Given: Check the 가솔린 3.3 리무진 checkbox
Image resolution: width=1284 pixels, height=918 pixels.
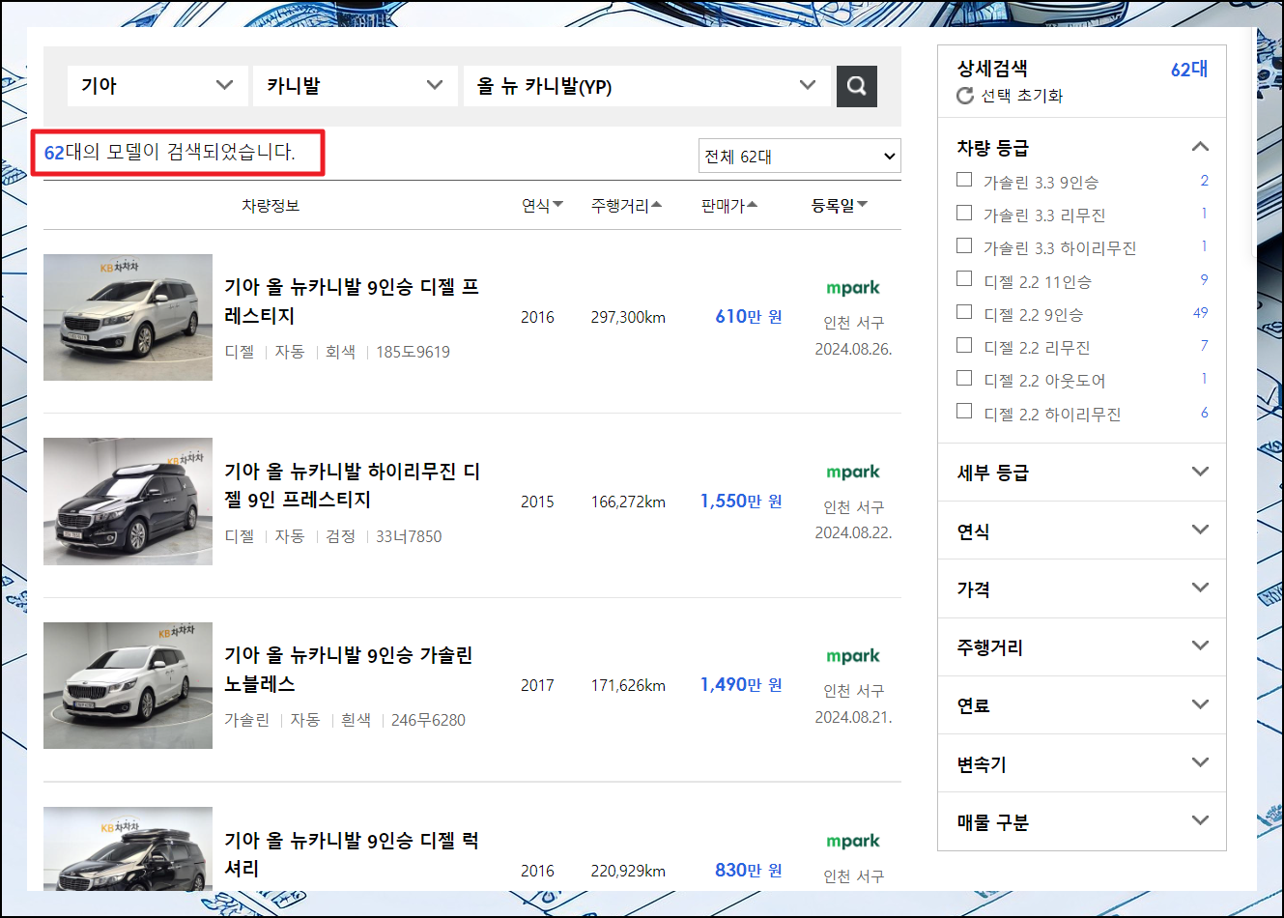Looking at the screenshot, I should (x=964, y=213).
